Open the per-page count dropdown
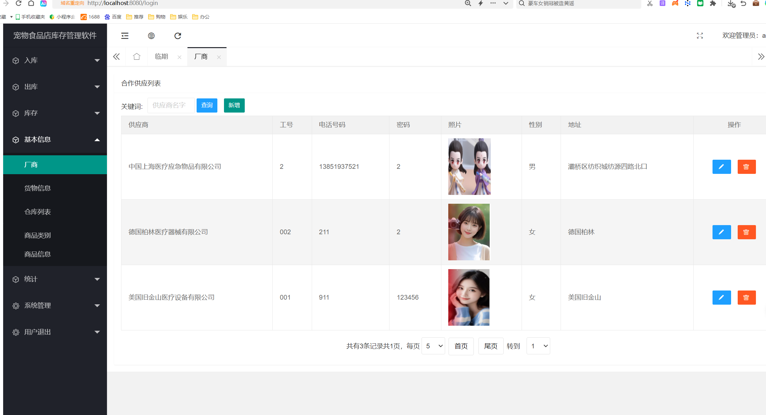This screenshot has width=766, height=415. [433, 346]
